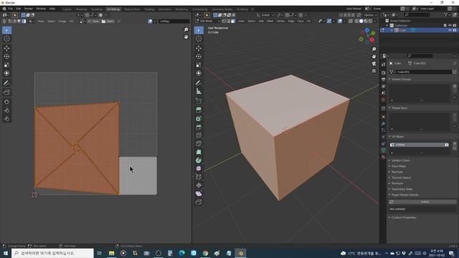459x258 pixels.
Task: Select the 3D viewport Measure tool
Action: 199,92
